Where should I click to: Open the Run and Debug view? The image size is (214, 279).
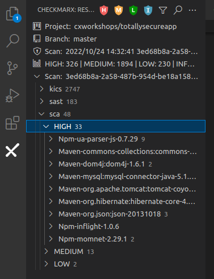12,95
